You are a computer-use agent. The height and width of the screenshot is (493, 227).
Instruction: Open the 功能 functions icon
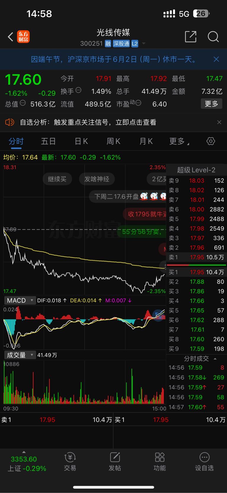point(160,462)
